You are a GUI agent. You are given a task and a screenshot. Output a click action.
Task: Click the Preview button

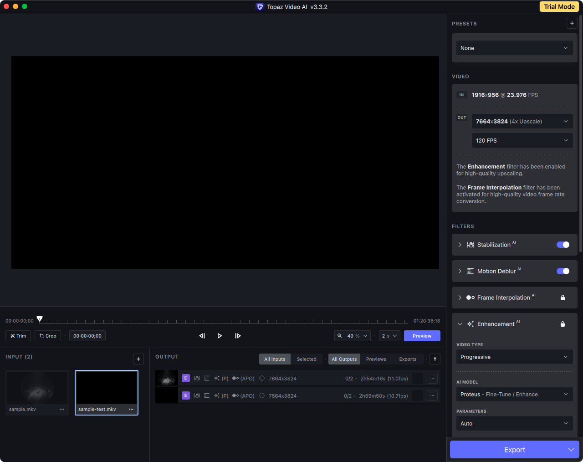point(422,336)
